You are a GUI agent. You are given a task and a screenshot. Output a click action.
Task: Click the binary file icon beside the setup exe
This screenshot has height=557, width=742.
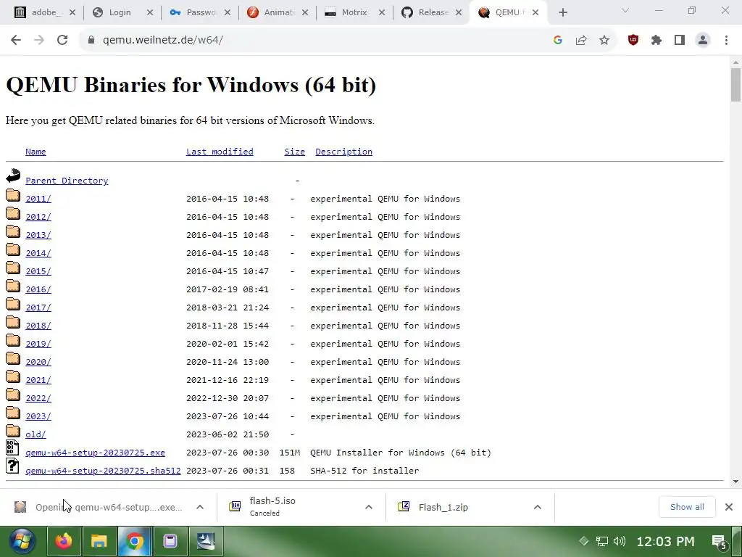tap(13, 447)
